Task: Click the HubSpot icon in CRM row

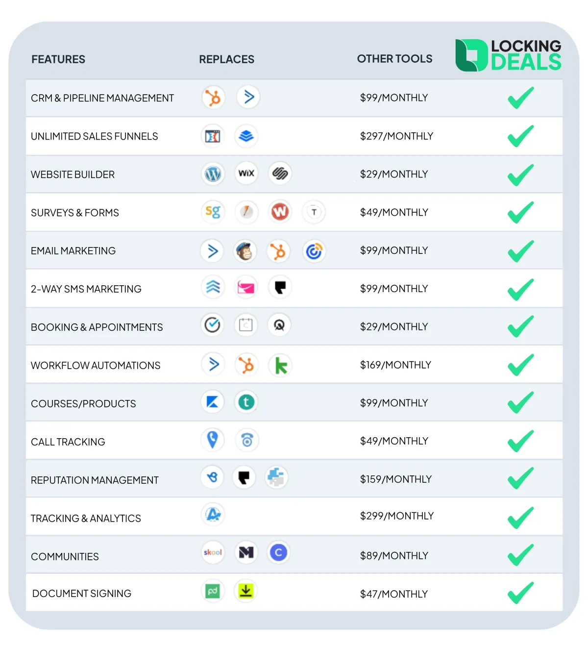Action: pyautogui.click(x=213, y=98)
